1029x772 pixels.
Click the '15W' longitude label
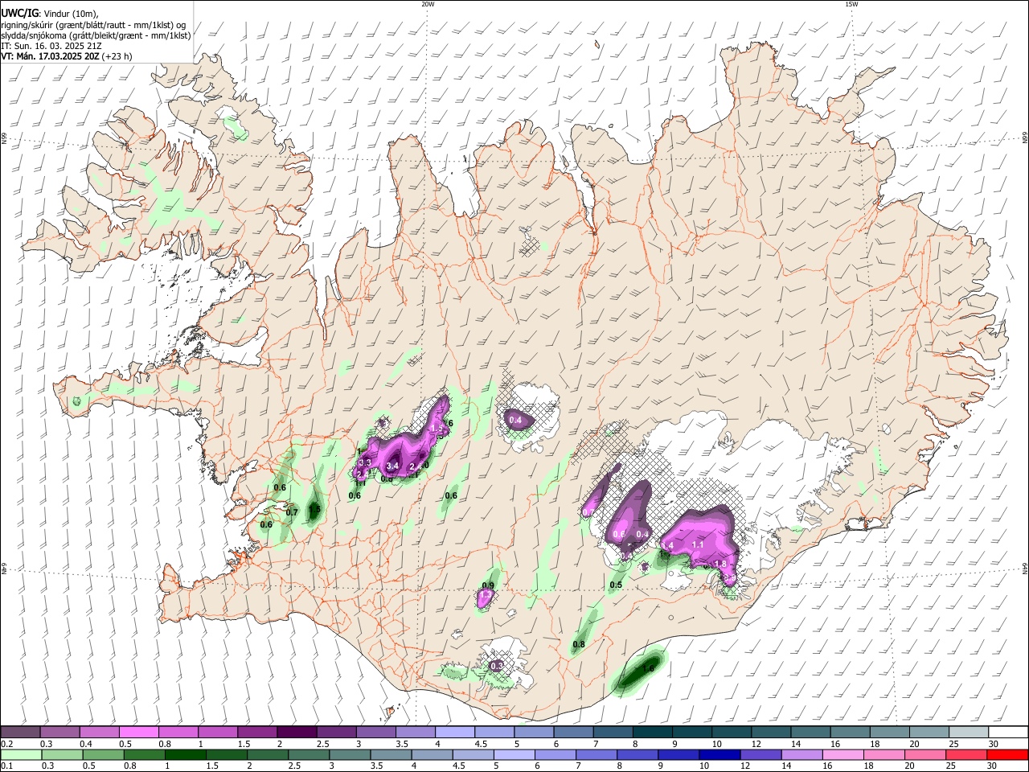(x=851, y=4)
